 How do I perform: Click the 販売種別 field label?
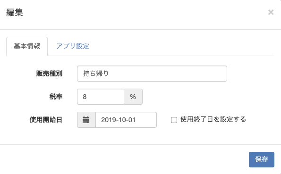coord(49,74)
